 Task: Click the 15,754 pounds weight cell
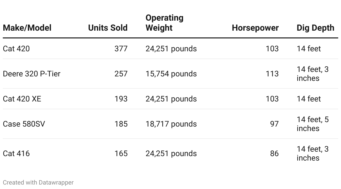(x=171, y=74)
